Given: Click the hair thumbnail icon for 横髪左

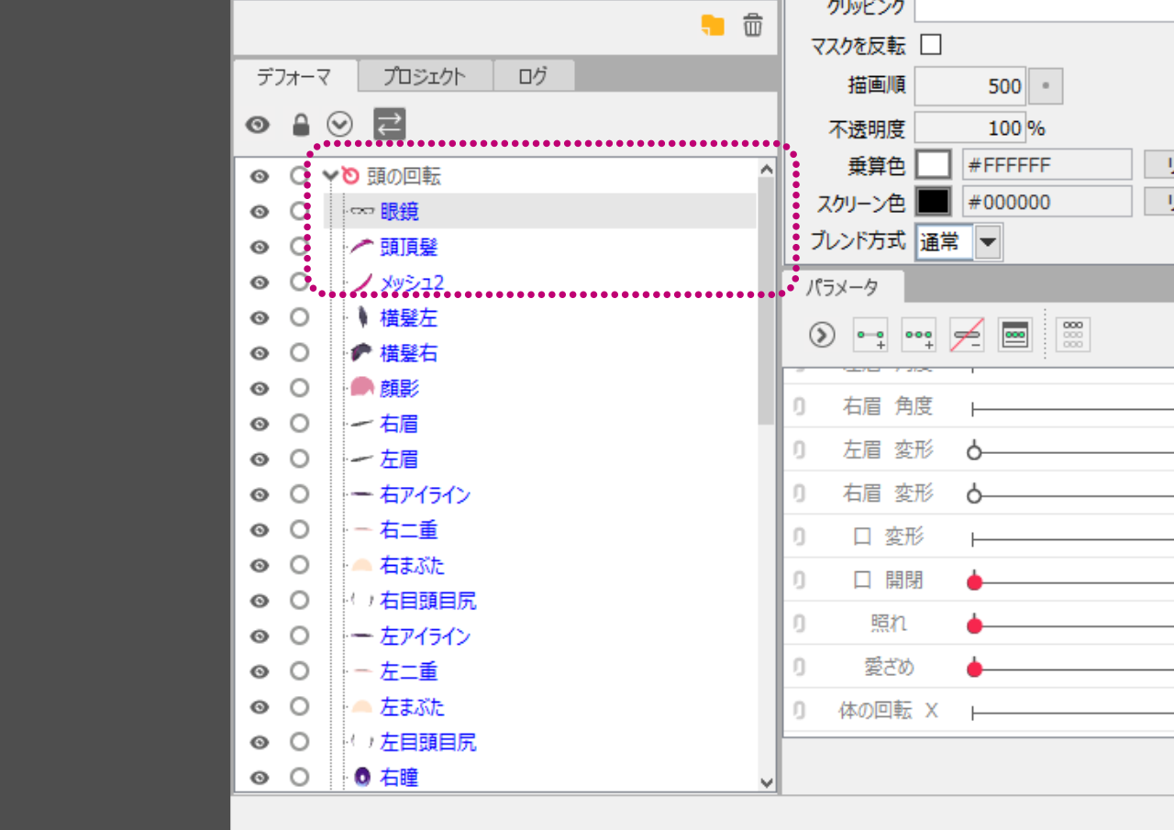Looking at the screenshot, I should [362, 317].
